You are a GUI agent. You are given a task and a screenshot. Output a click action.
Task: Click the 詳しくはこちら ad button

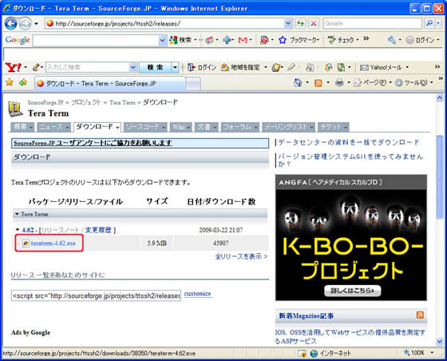[x=353, y=291]
